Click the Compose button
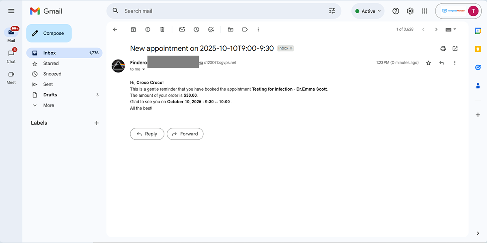This screenshot has height=243, width=487. (49, 33)
